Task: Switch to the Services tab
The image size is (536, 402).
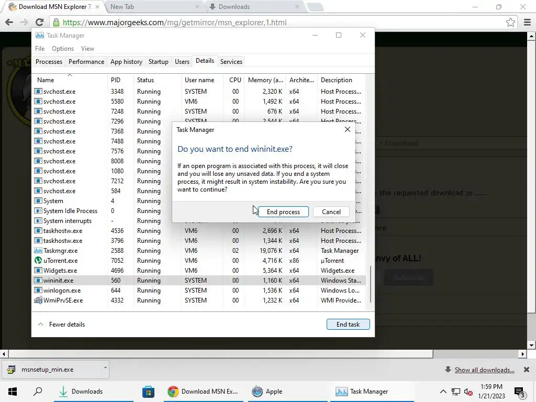Action: click(231, 62)
